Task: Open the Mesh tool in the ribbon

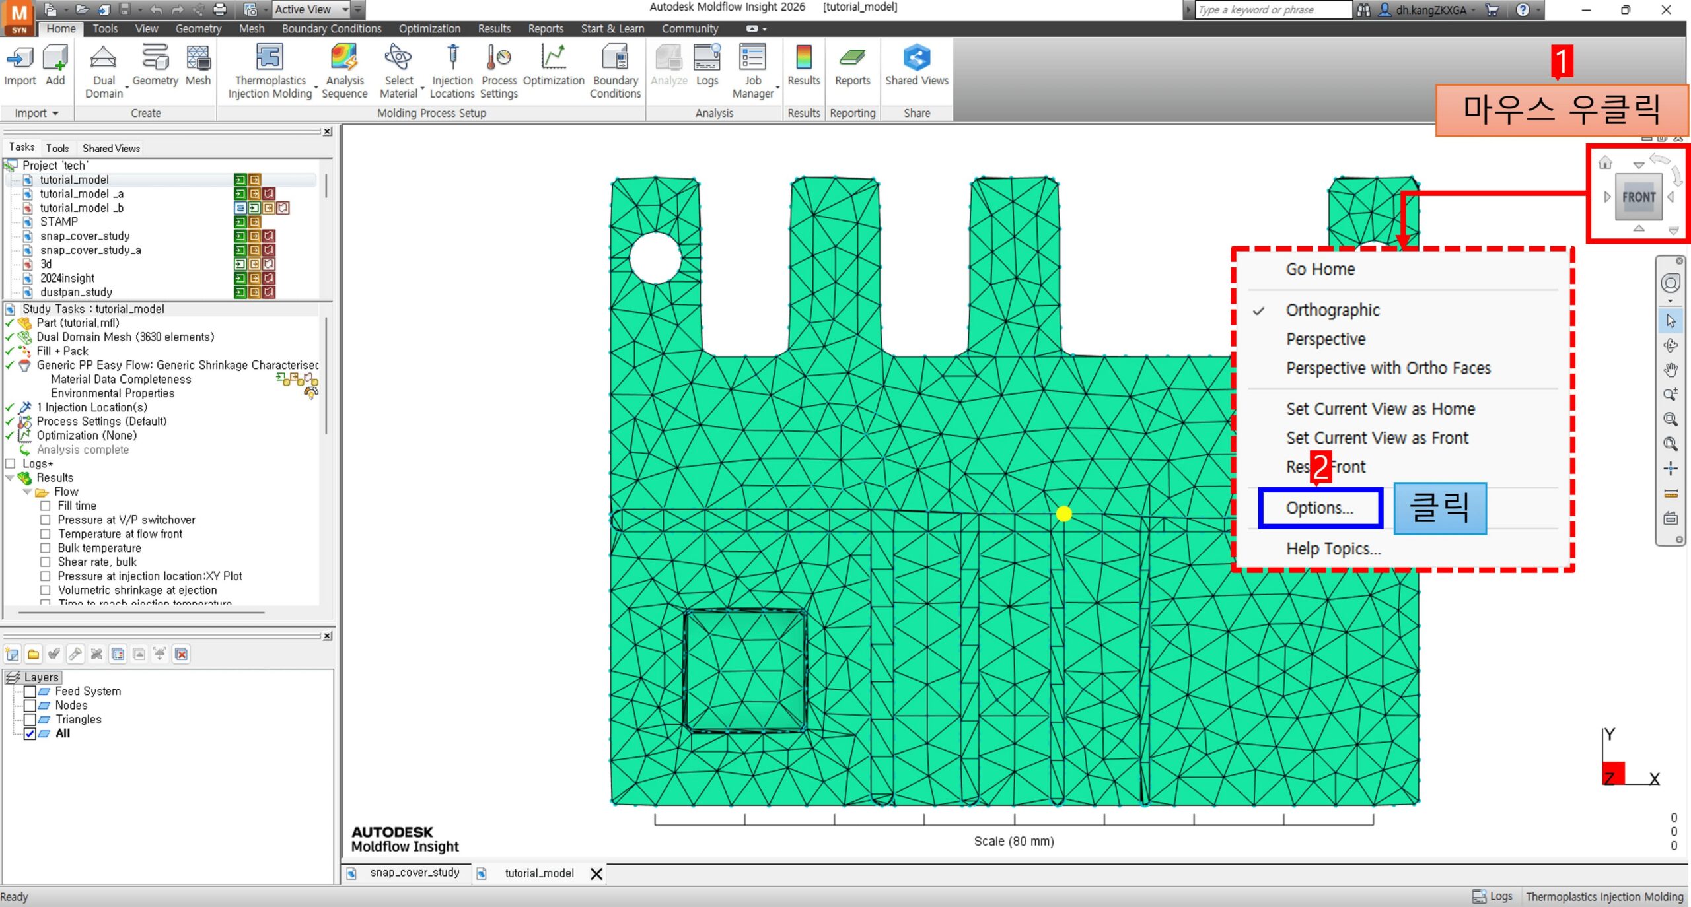Action: [198, 65]
